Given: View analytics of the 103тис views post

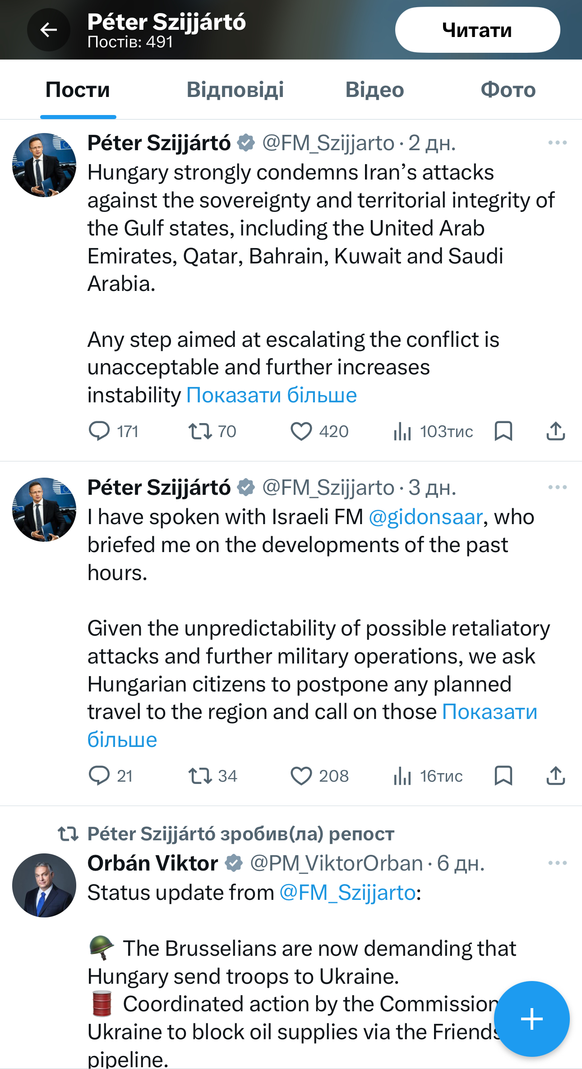Looking at the screenshot, I should [x=402, y=431].
